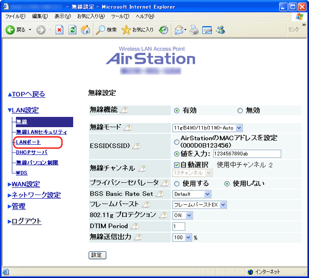Open help icon beside フレームバースト
The image size is (309, 278).
pyautogui.click(x=146, y=205)
